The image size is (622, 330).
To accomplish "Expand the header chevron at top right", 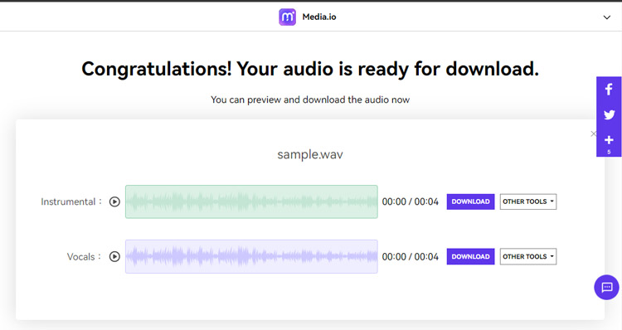I will coord(607,17).
